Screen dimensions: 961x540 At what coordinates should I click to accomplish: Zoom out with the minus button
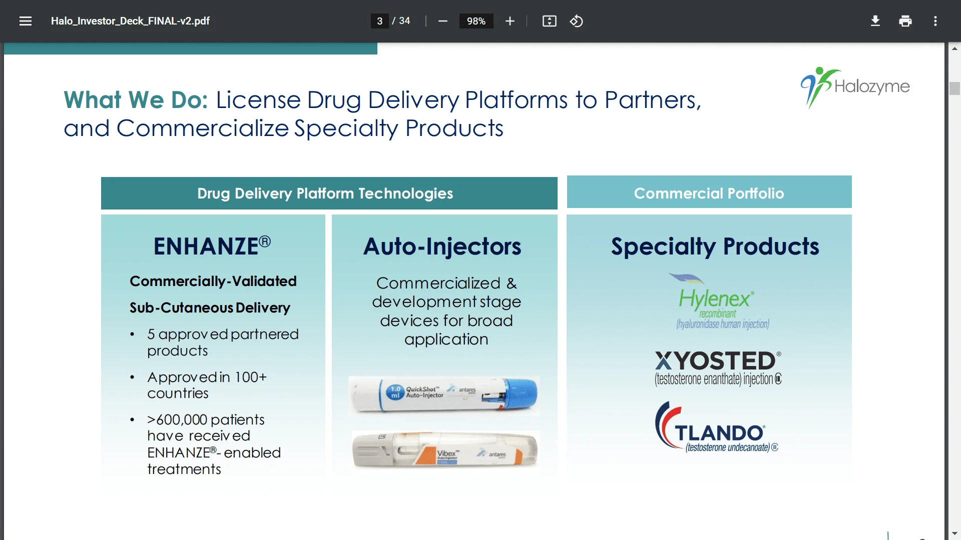coord(442,21)
